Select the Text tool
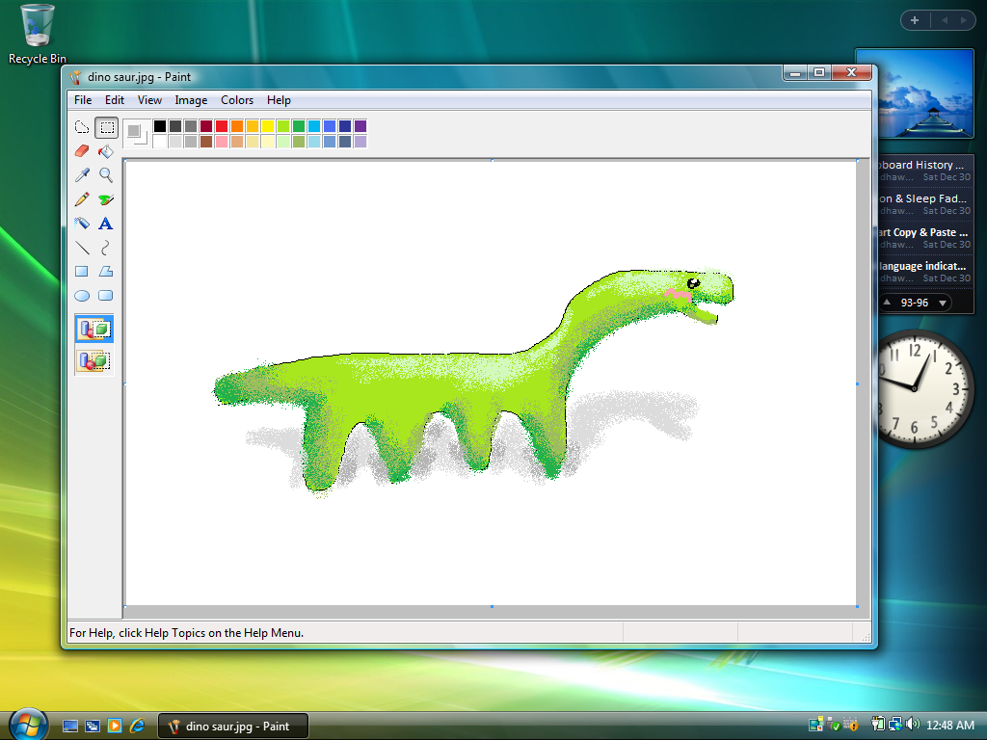Screen dimensions: 987x740 click(106, 224)
